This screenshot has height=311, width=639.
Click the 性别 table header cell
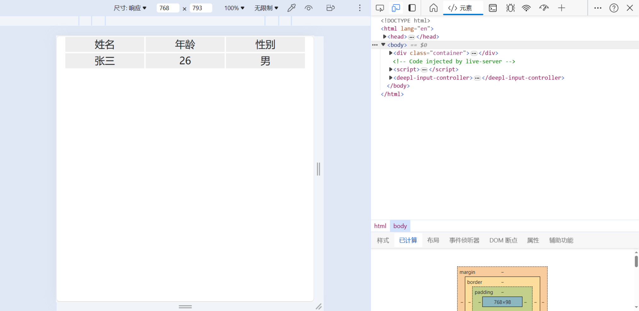click(265, 44)
